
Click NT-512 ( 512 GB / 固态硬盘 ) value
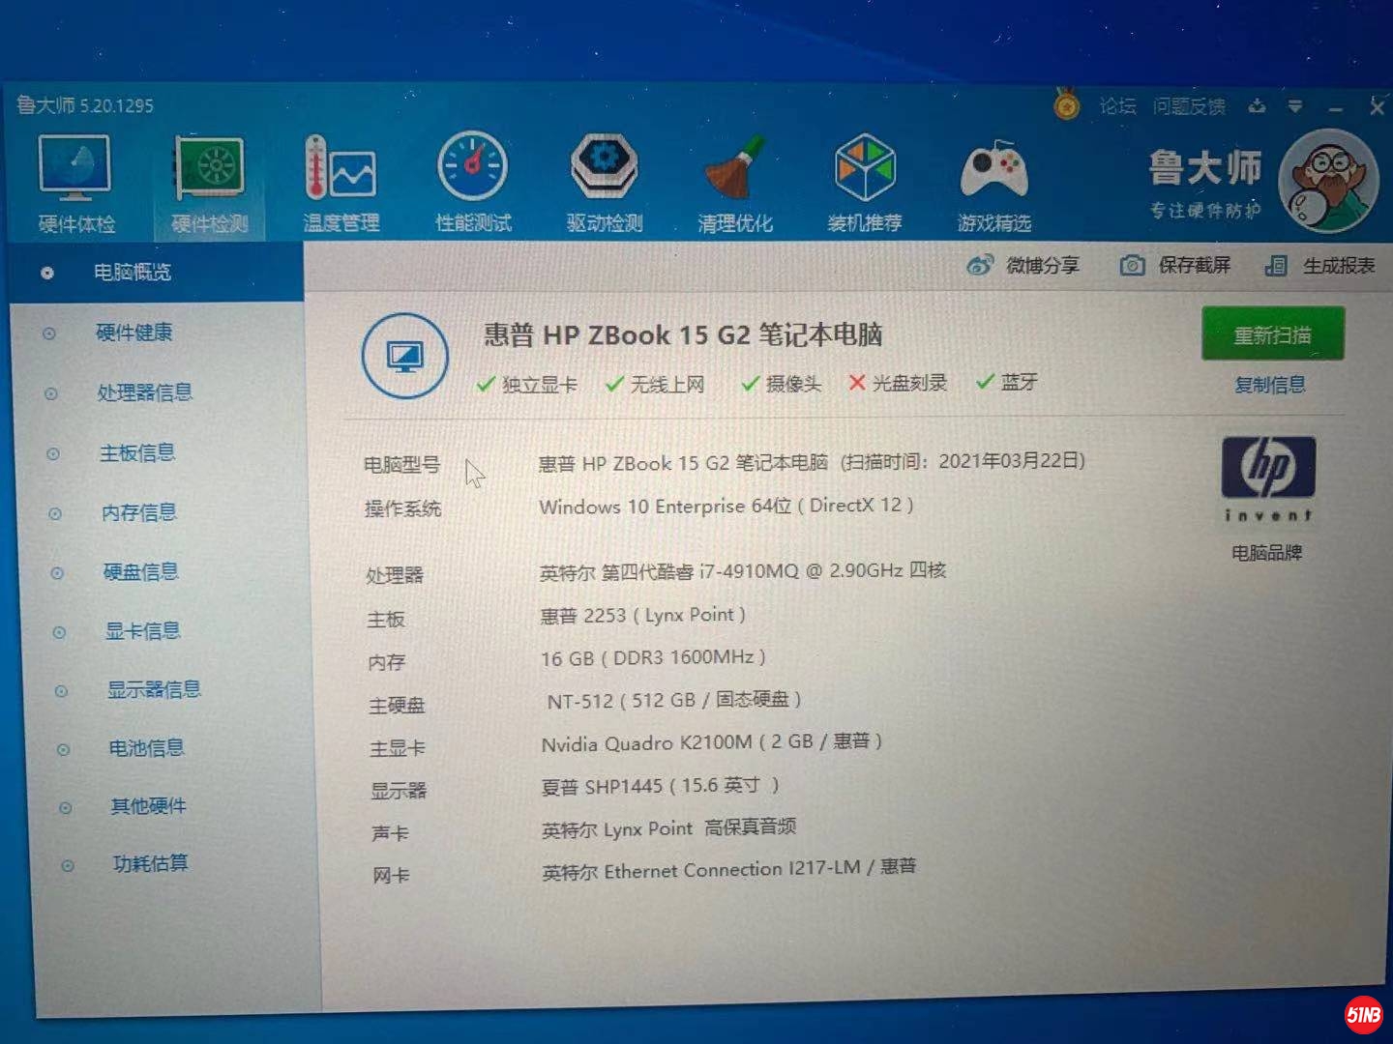[x=673, y=700]
